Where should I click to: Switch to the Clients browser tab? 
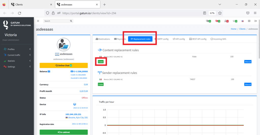(x=31, y=5)
